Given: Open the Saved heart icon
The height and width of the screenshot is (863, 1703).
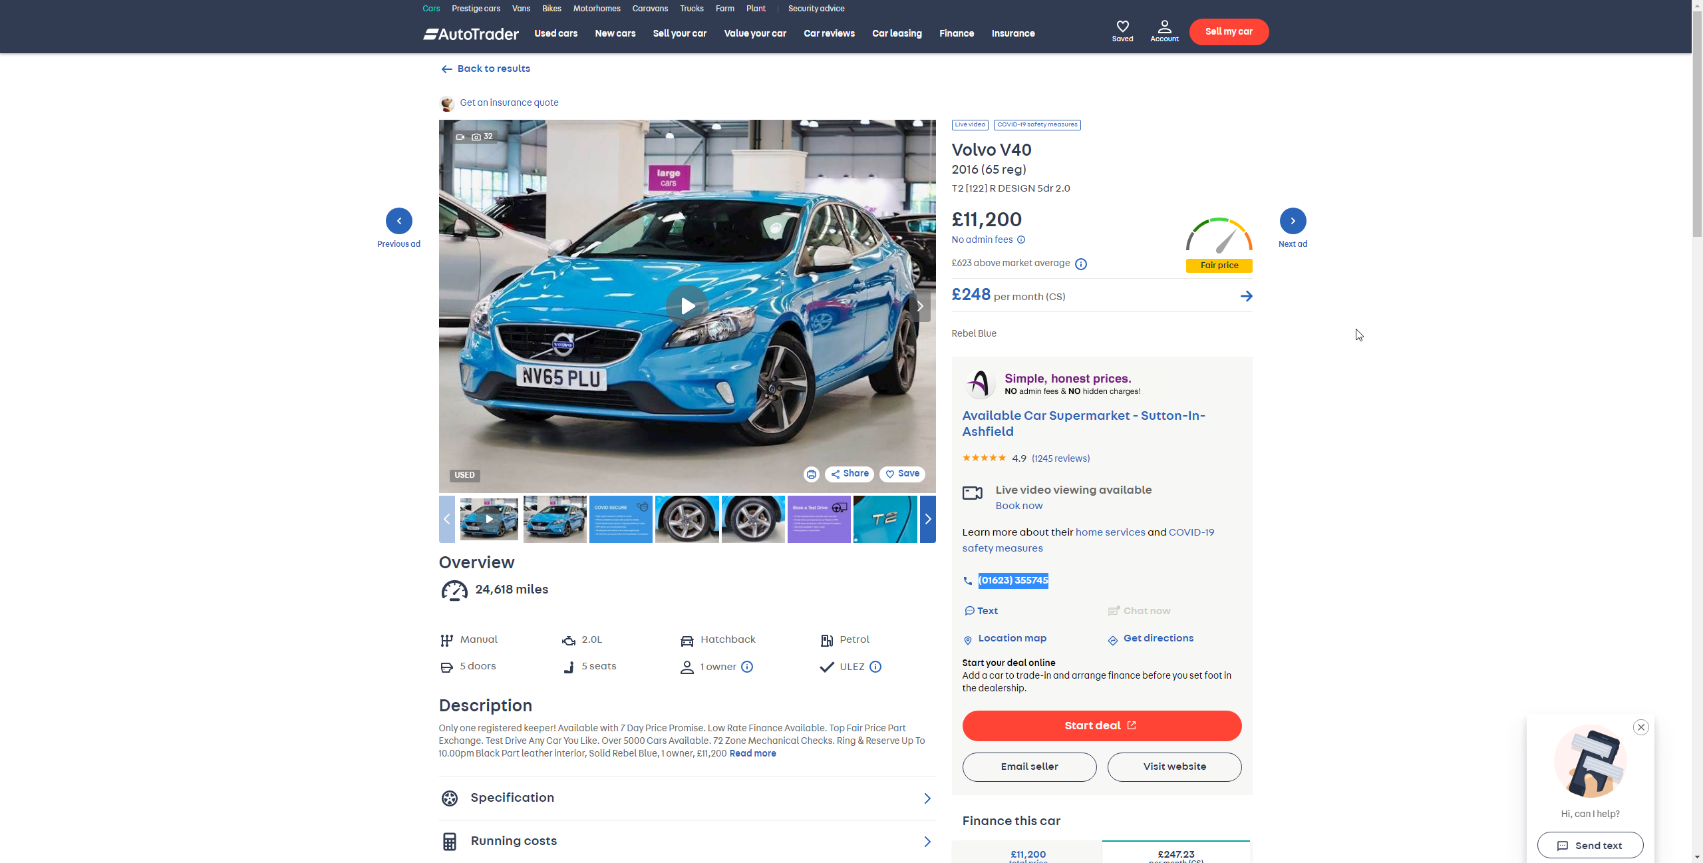Looking at the screenshot, I should tap(1122, 31).
